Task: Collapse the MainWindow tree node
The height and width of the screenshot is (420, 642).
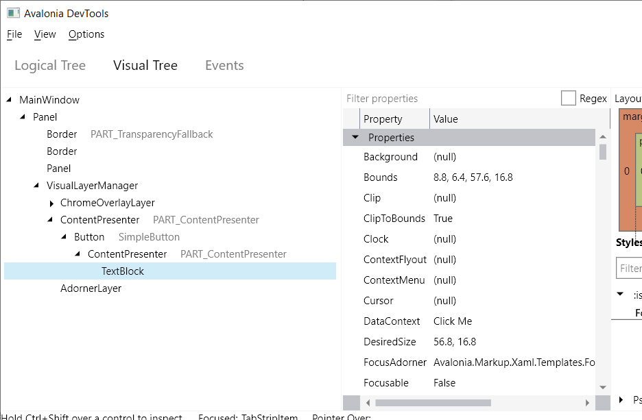Action: click(9, 100)
